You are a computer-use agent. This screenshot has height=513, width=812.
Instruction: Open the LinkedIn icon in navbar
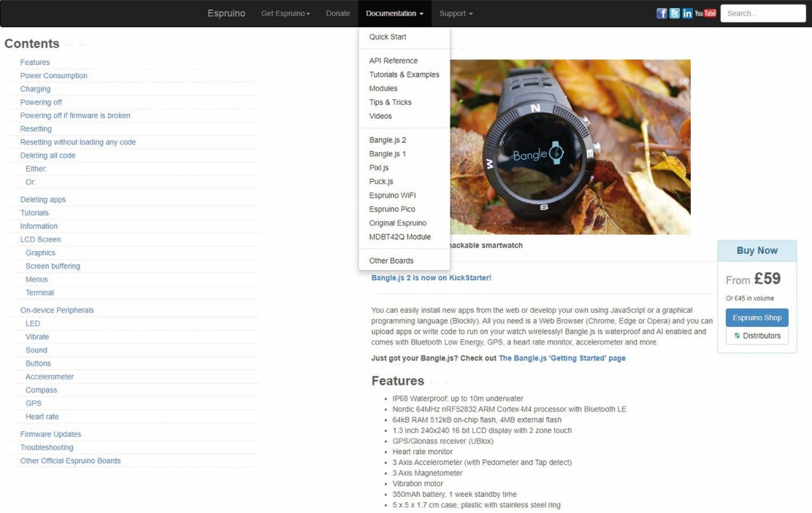[x=687, y=14]
